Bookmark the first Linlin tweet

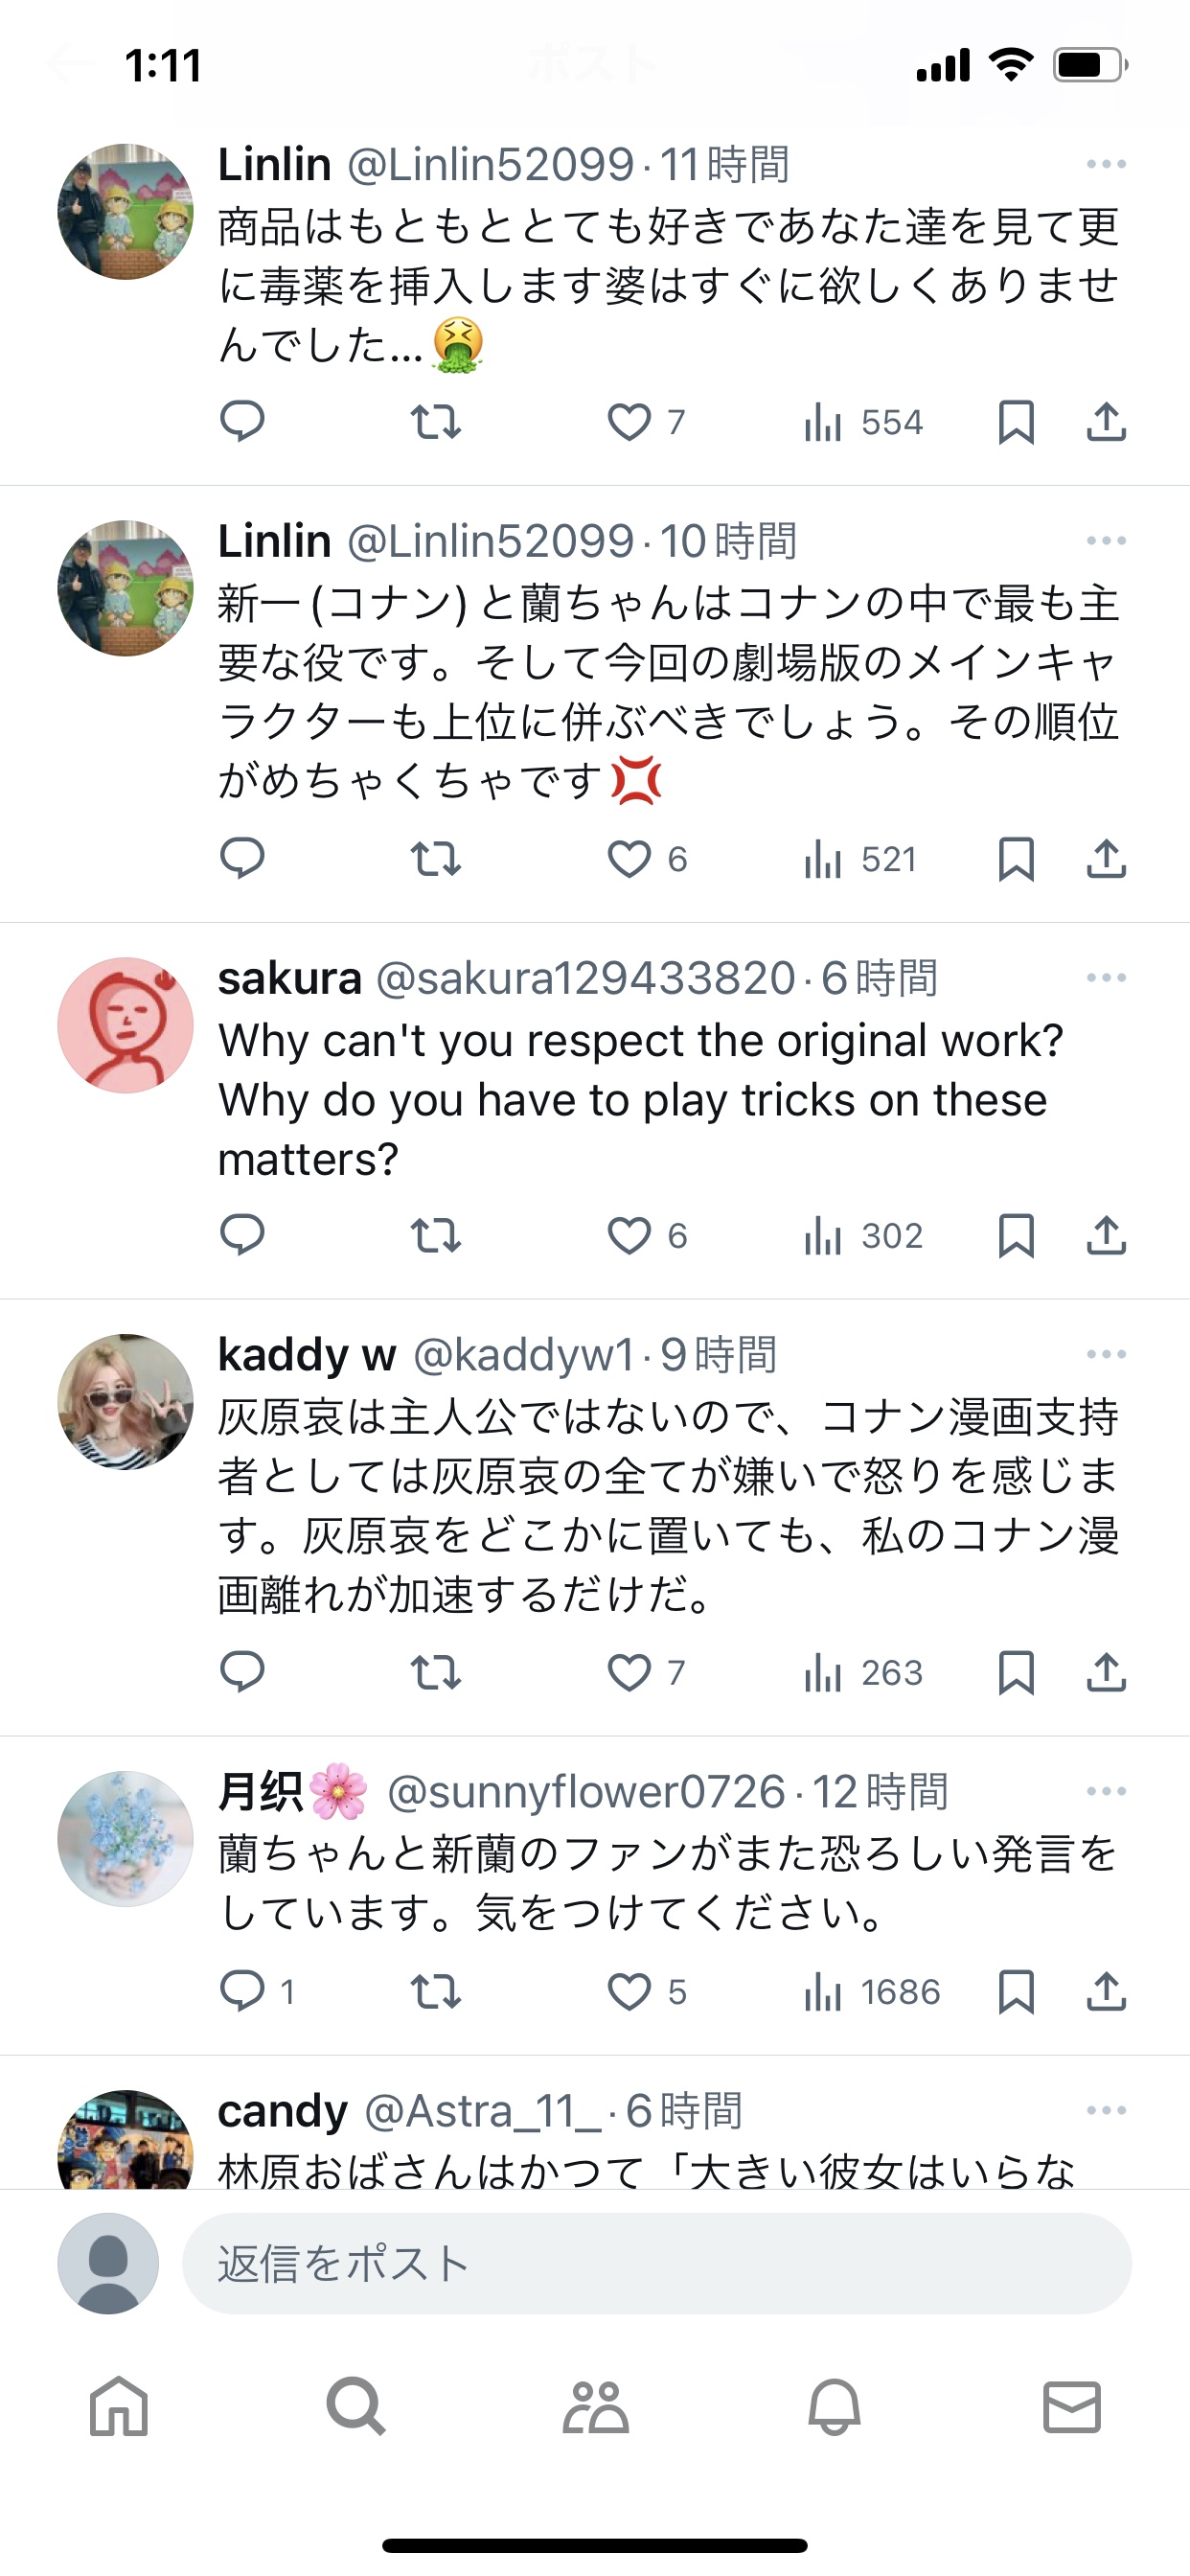click(1016, 422)
